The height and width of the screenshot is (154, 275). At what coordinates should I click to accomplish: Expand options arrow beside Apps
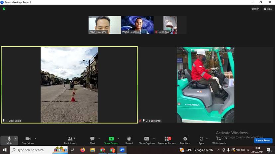point(207,139)
